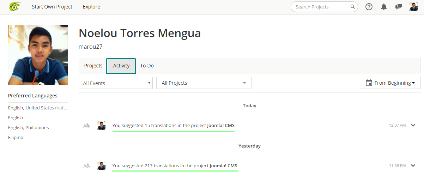Open the help question mark icon

(x=369, y=7)
